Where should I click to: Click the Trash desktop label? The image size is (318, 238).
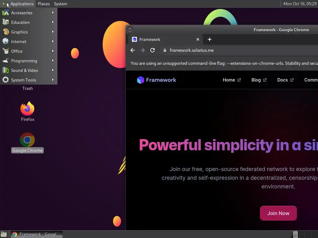click(x=27, y=88)
